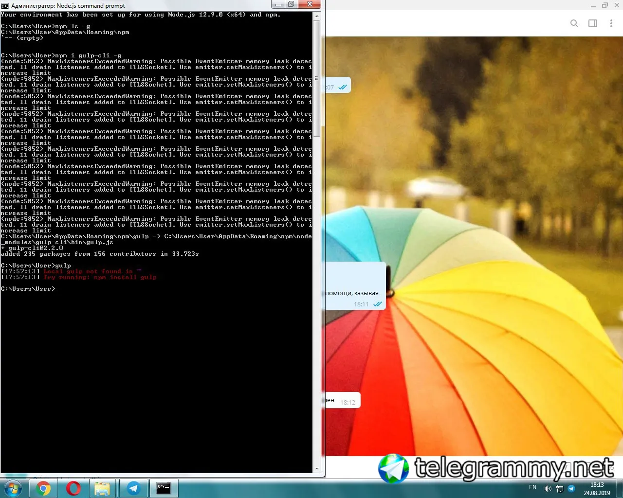Open the command prompt window system menu icon
This screenshot has height=498, width=623.
[5, 6]
